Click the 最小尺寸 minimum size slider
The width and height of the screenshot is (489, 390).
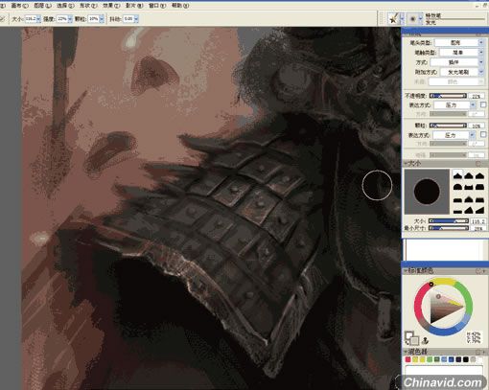coord(449,228)
